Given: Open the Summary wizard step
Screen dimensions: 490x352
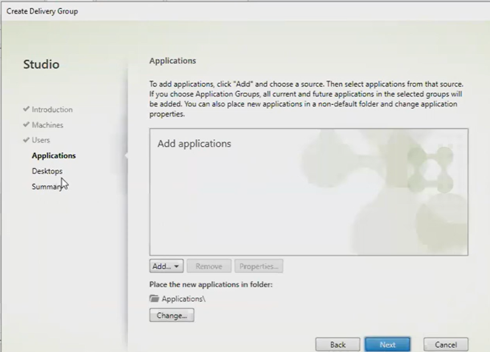Looking at the screenshot, I should pyautogui.click(x=47, y=187).
